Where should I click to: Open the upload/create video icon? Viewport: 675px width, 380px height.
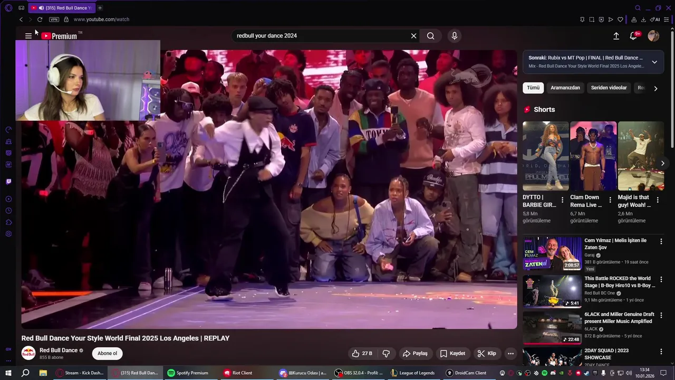(616, 36)
